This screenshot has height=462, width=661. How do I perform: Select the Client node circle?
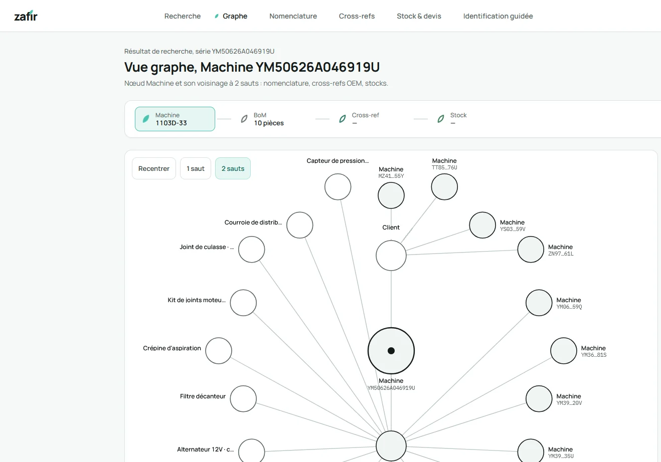[391, 256]
